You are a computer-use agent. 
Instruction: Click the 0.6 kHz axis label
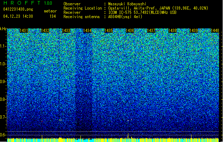pos(3,135)
